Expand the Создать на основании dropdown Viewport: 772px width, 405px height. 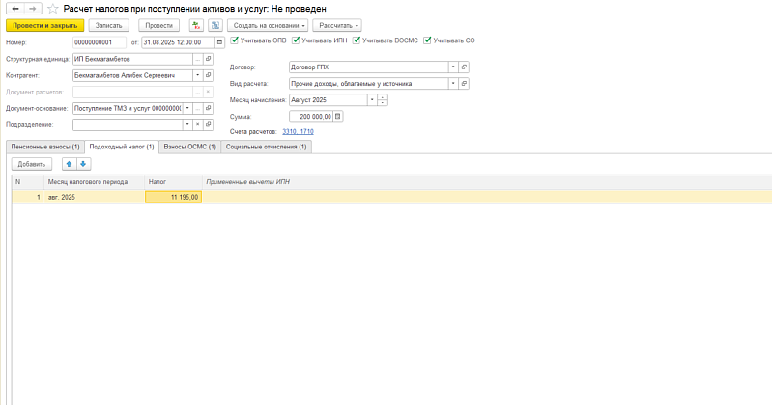pyautogui.click(x=267, y=25)
